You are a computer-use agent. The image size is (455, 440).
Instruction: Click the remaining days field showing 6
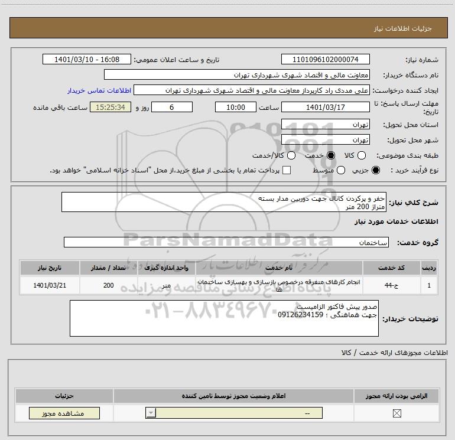pos(172,107)
